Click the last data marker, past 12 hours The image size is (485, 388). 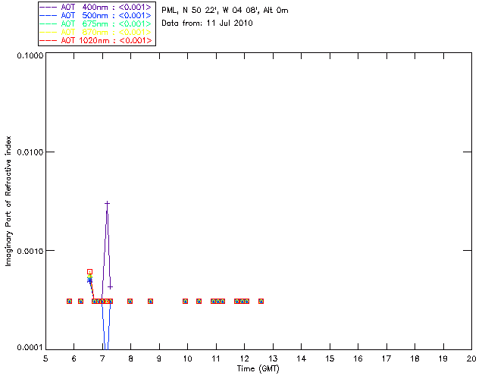click(x=261, y=301)
